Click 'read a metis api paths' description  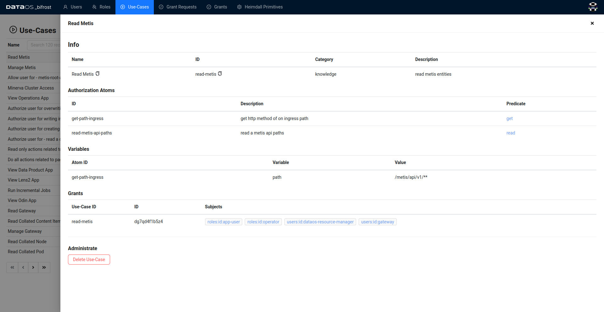coord(262,133)
